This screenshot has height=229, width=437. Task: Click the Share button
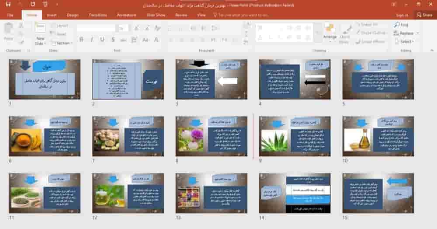[x=424, y=15]
